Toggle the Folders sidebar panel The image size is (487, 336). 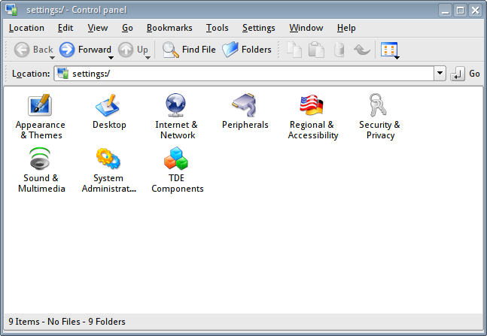point(247,50)
